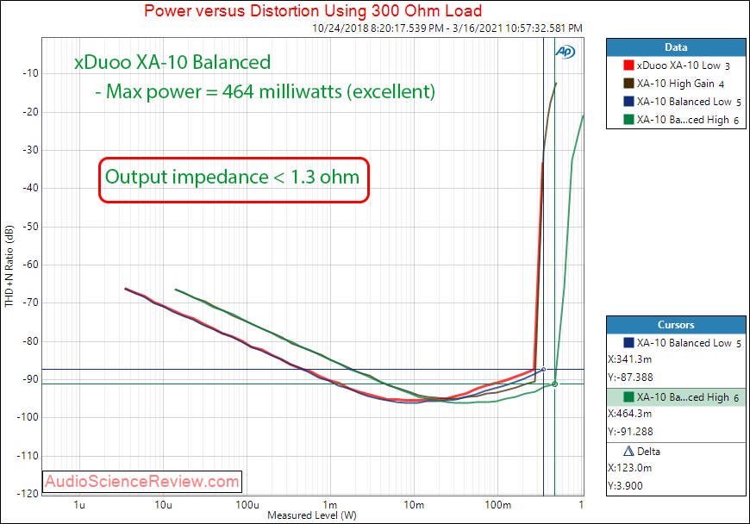Click the delta value X:123.0m

pos(630,468)
